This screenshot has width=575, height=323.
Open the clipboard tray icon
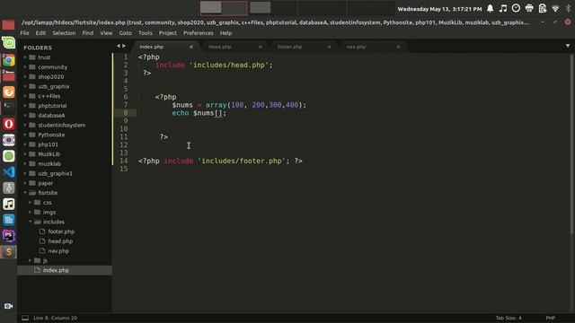coord(543,8)
